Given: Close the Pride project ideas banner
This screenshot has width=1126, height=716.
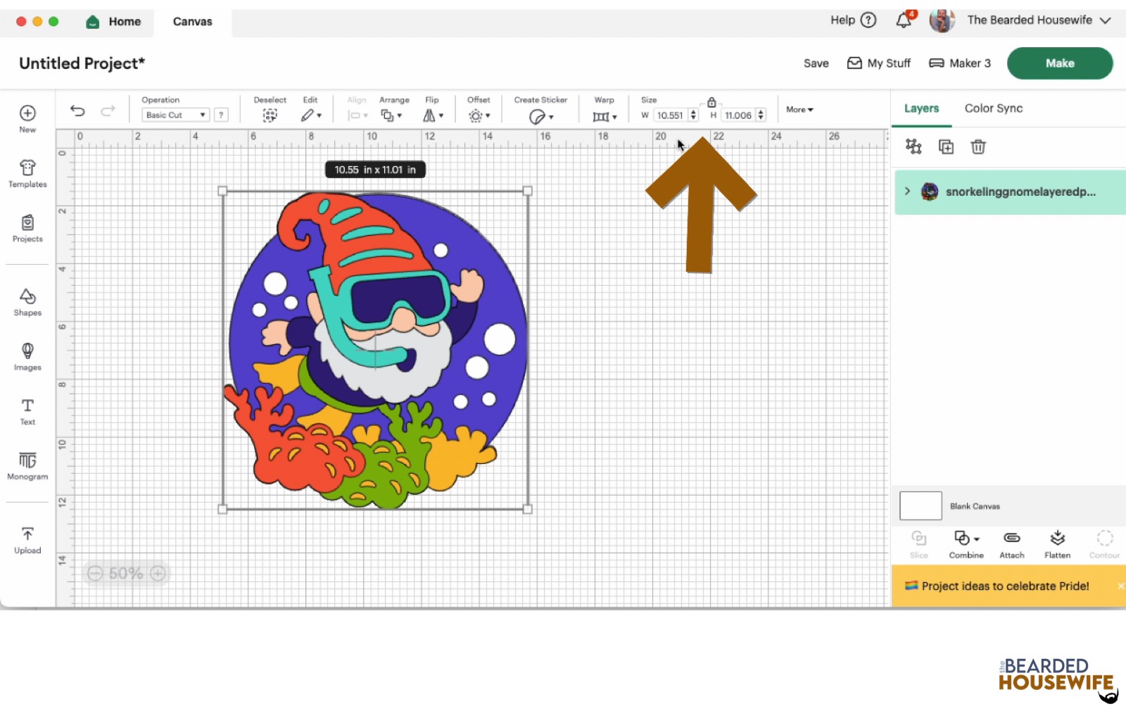Looking at the screenshot, I should [1120, 586].
